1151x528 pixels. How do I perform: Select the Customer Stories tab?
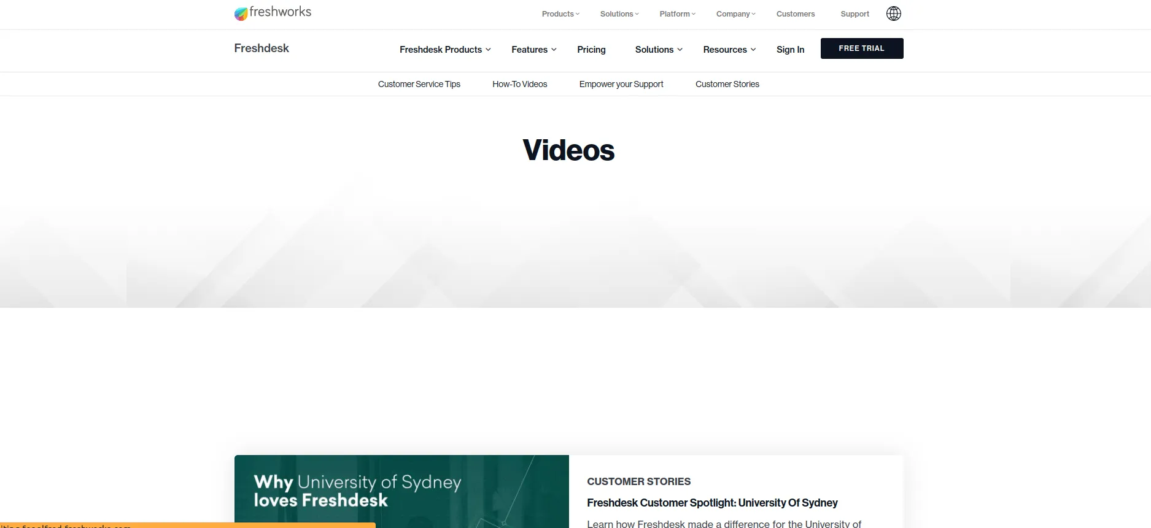(x=727, y=85)
